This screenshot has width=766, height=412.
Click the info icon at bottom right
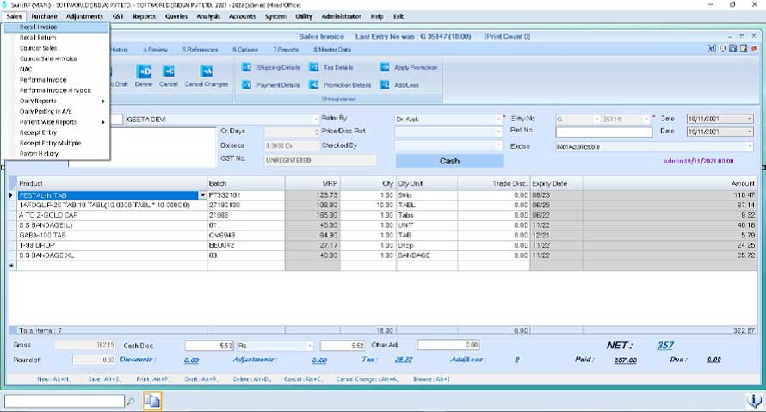tap(752, 401)
